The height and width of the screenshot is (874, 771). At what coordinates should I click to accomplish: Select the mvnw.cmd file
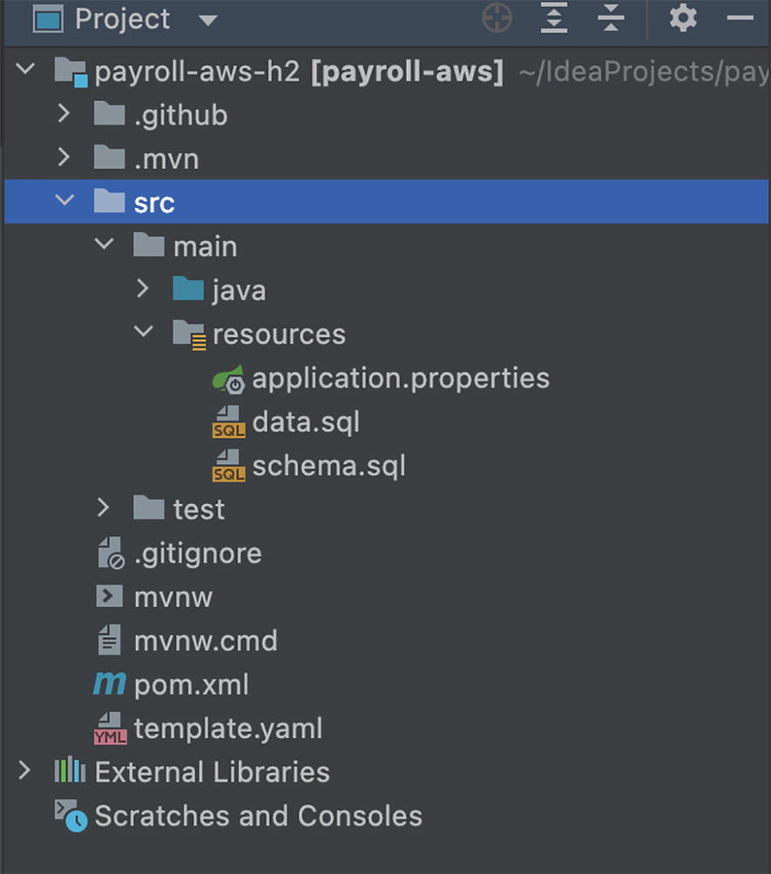click(205, 642)
